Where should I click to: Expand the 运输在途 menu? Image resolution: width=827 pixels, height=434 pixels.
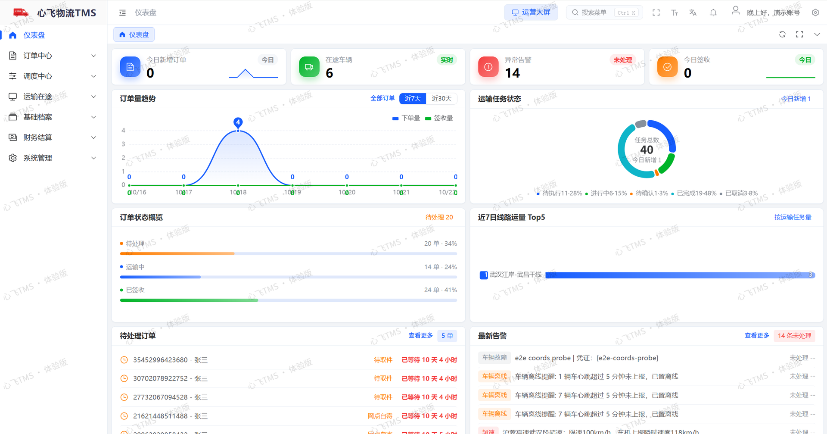pos(53,97)
